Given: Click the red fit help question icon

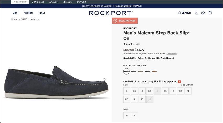Looking at the screenshot, I should point(179,82).
